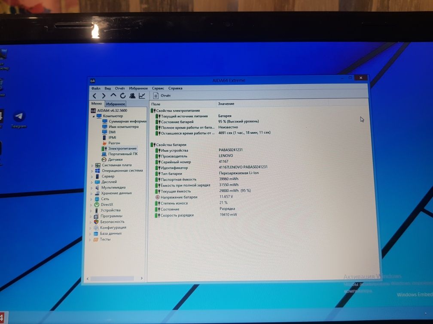Select Разгон tree item
Image resolution: width=433 pixels, height=324 pixels.
point(111,143)
